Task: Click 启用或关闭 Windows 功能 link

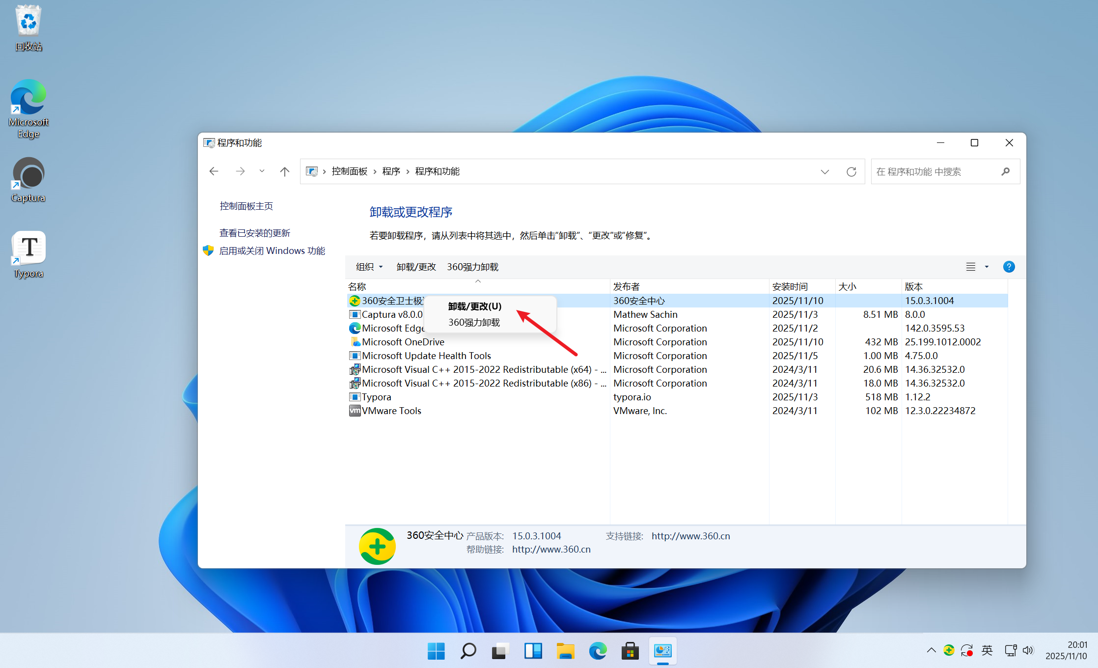Action: [x=272, y=251]
